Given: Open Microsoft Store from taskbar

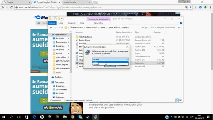Looking at the screenshot, I should click(x=27, y=117).
